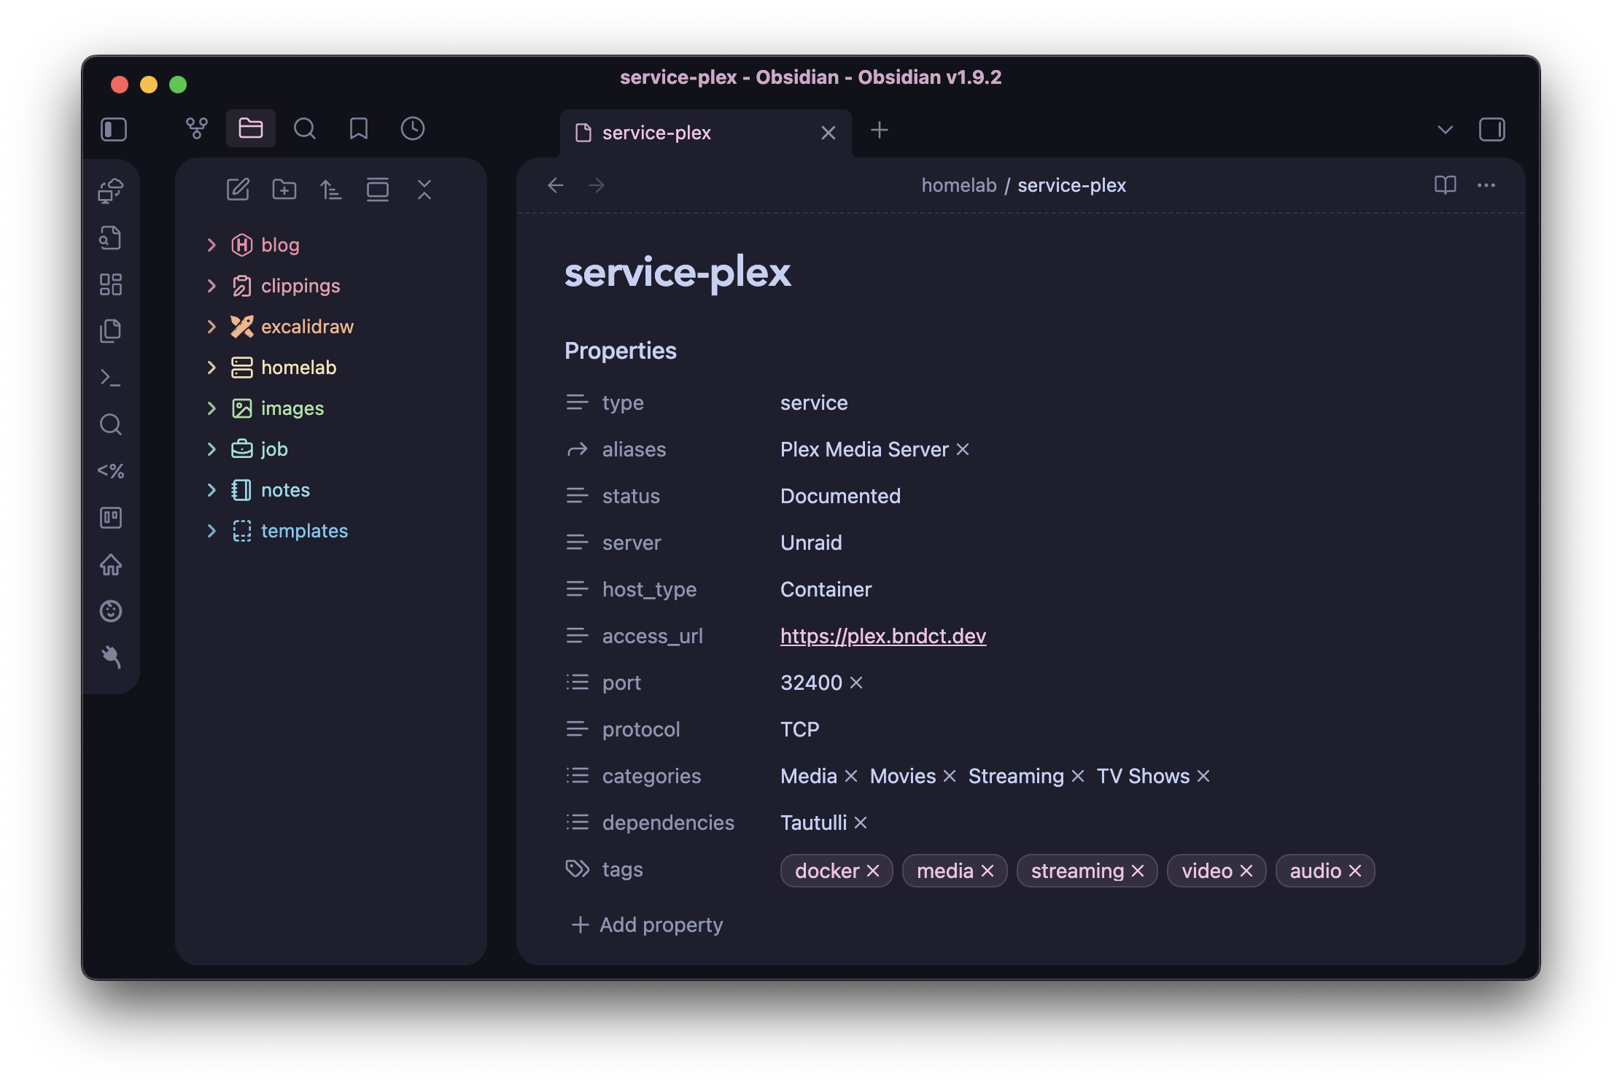
Task: Create a new note icon
Action: 238,190
